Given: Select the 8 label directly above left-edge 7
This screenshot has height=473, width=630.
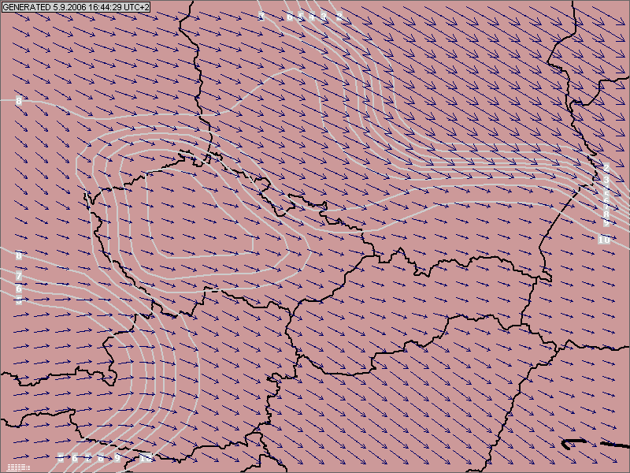Looking at the screenshot, I should [19, 255].
